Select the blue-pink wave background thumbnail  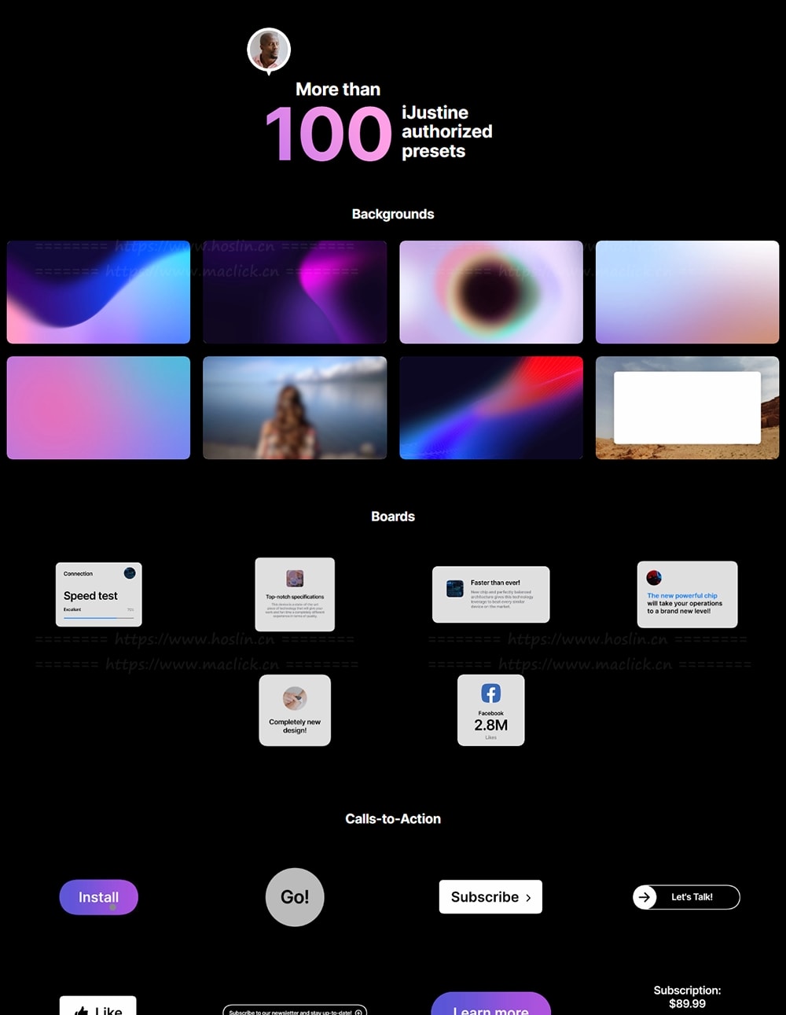tap(98, 292)
